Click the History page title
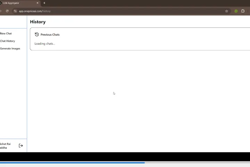 [37, 22]
